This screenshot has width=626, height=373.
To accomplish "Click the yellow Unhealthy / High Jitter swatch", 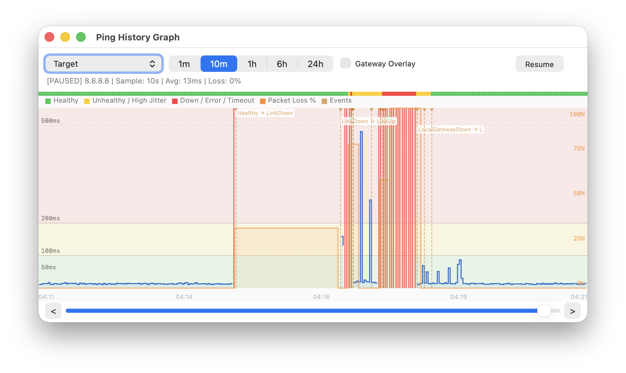I will 87,101.
